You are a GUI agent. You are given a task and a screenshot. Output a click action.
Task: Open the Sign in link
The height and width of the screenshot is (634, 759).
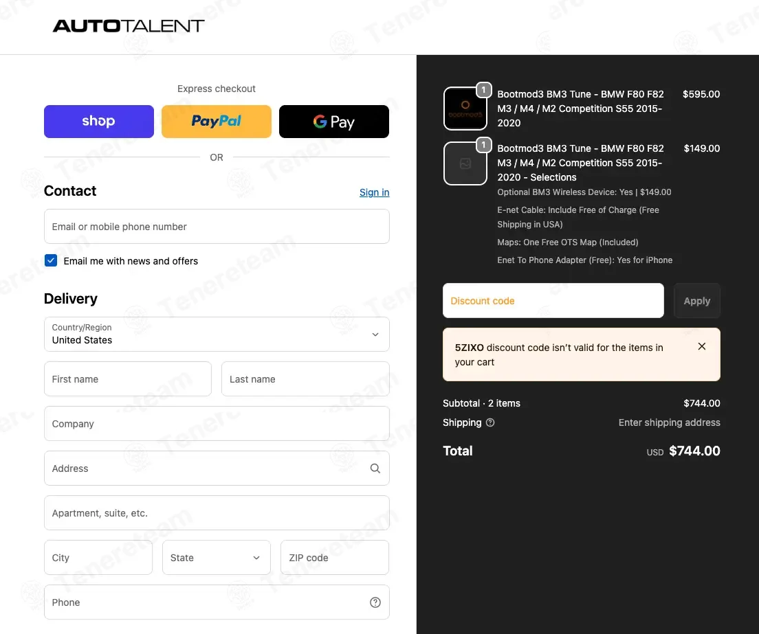(374, 192)
